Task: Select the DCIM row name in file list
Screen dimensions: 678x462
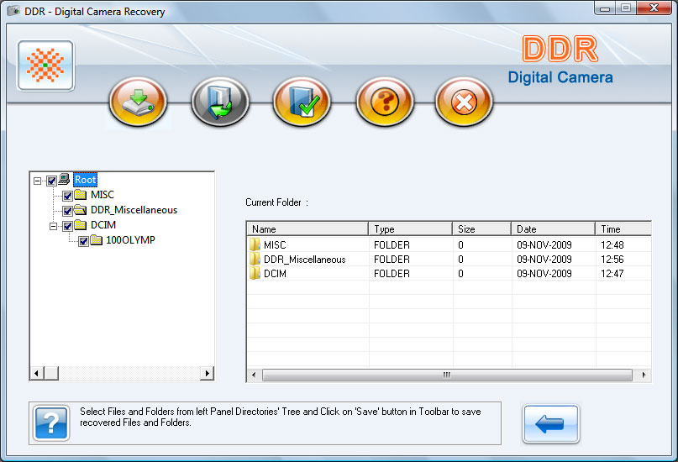Action: [275, 274]
